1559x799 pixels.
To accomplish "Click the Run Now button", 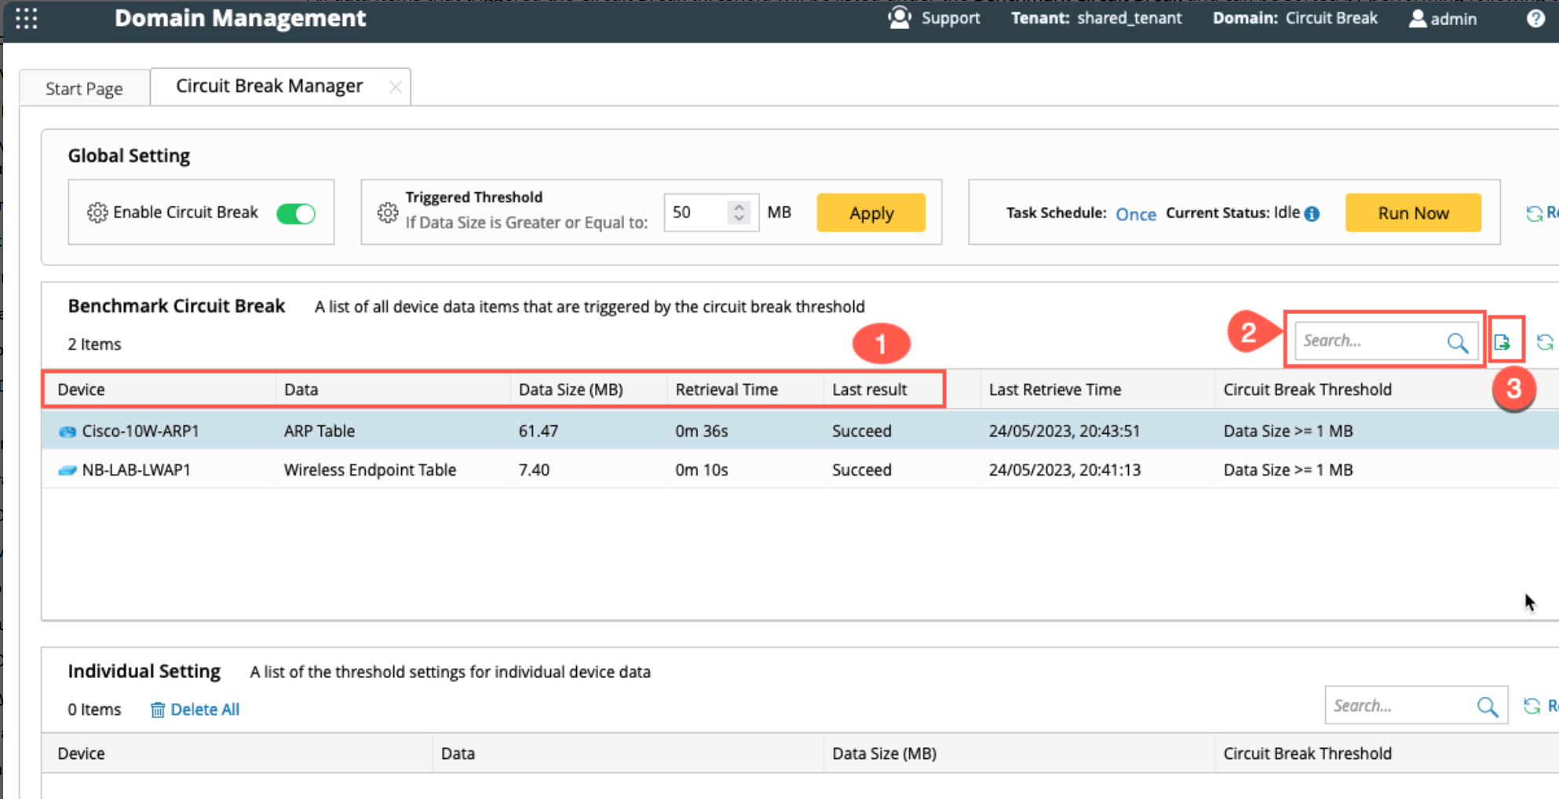I will [x=1412, y=213].
